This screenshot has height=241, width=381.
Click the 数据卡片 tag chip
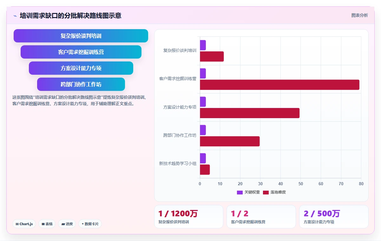(90, 224)
